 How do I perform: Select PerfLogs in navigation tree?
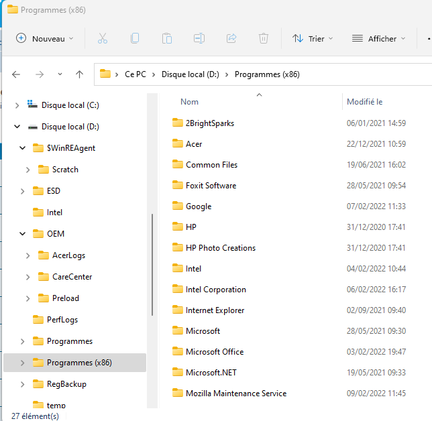pos(62,320)
